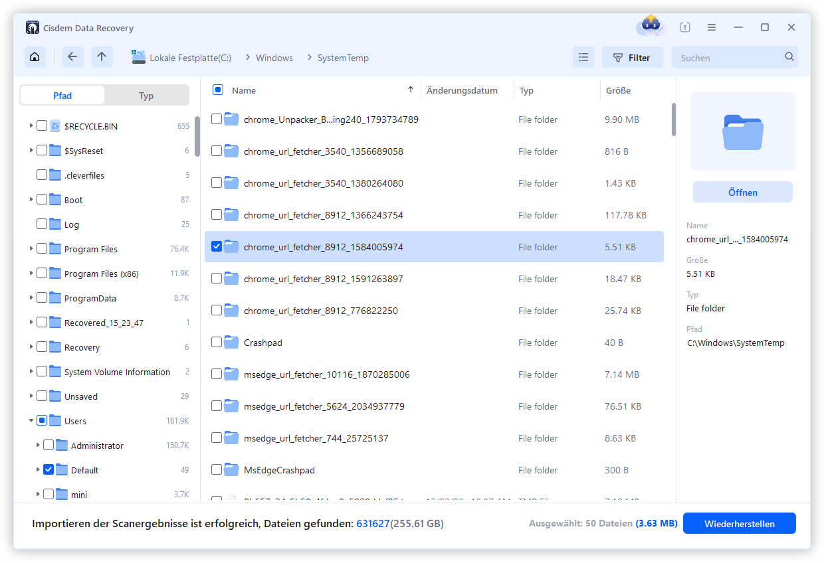Click the search magnifier icon
Image resolution: width=824 pixels, height=563 pixels.
(x=789, y=57)
